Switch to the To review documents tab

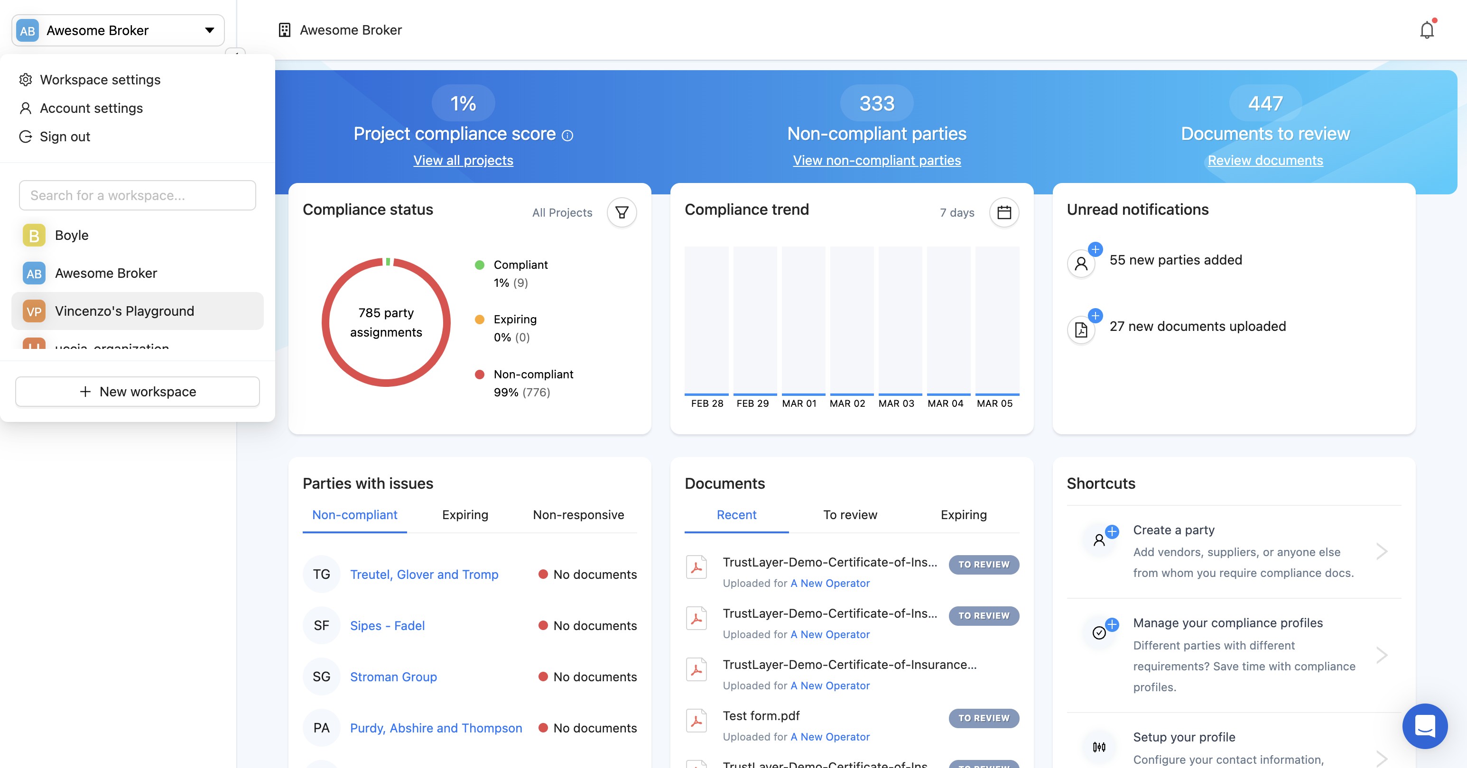850,515
